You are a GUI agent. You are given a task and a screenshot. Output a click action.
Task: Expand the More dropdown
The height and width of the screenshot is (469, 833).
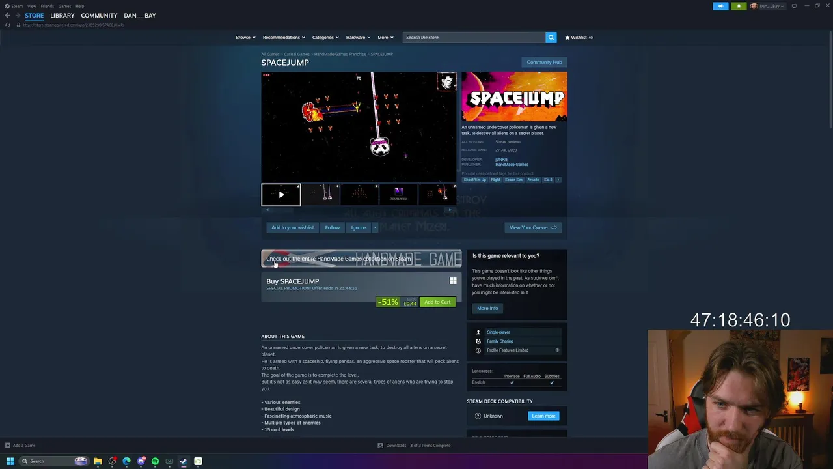click(x=385, y=38)
